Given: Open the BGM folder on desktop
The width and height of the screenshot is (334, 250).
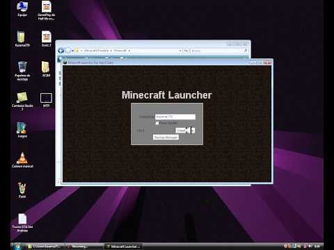Looking at the screenshot, I should pos(46,69).
